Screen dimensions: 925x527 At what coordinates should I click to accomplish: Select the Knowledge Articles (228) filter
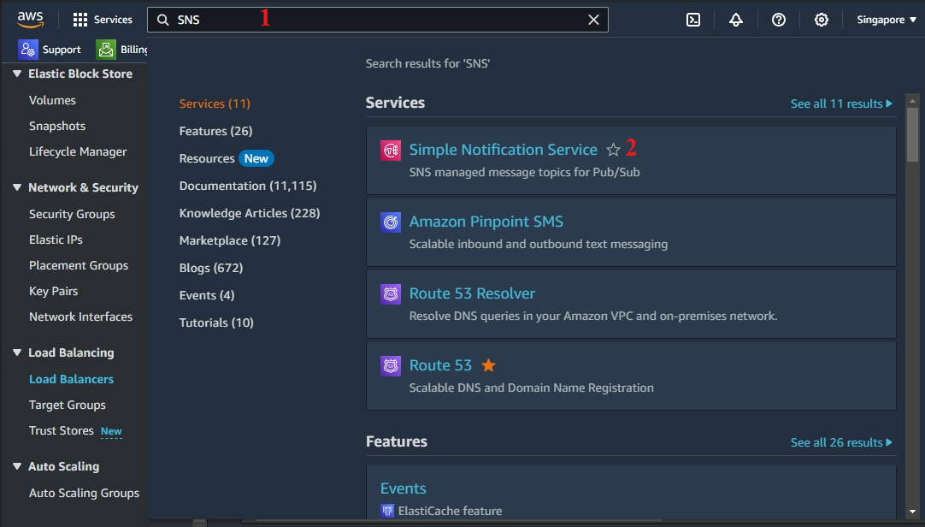click(250, 213)
